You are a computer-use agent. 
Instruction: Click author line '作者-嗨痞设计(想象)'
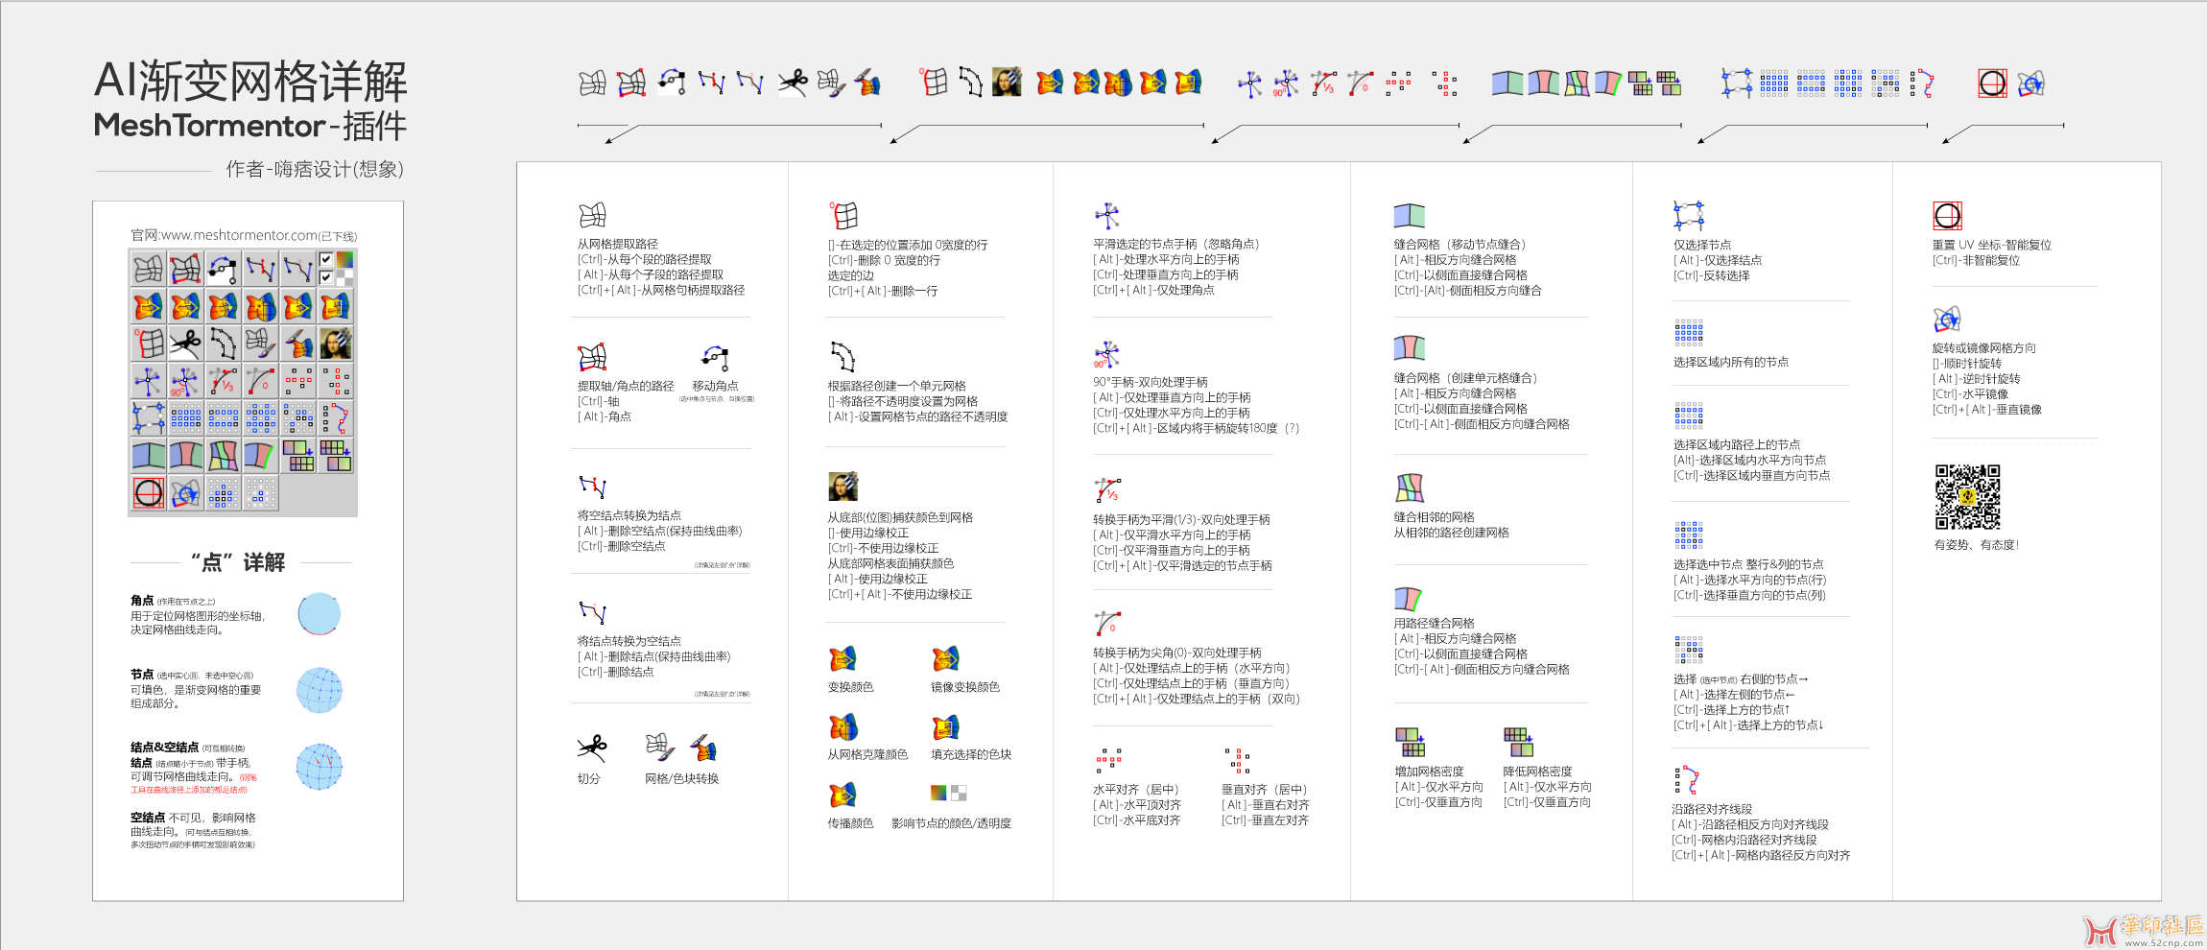315,169
